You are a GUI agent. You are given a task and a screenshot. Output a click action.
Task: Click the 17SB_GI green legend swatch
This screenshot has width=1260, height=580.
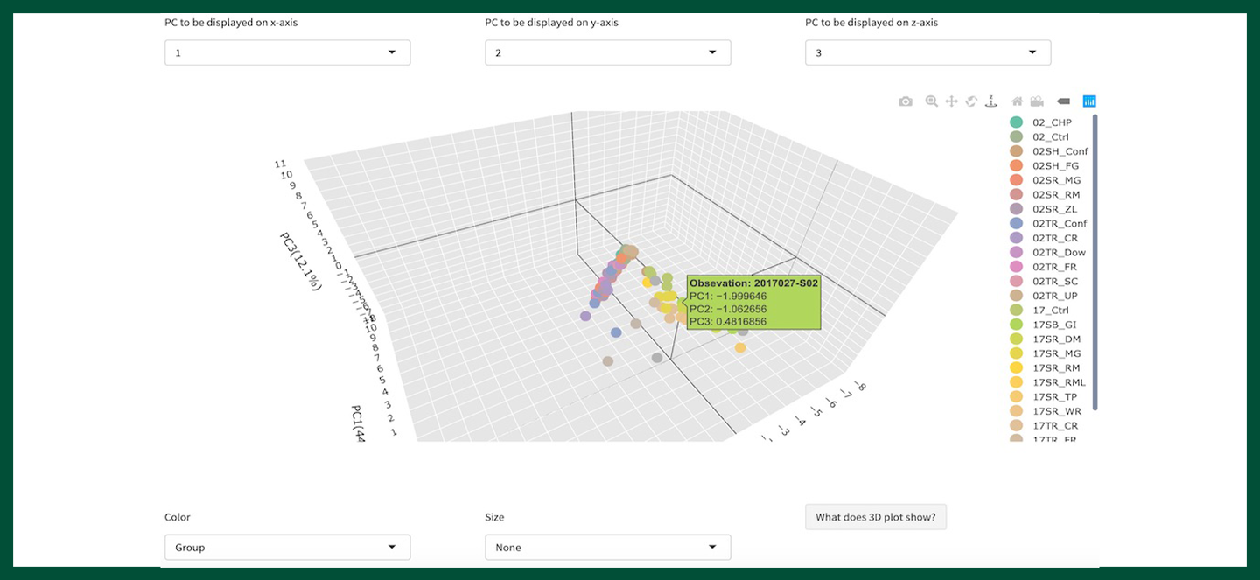[x=1016, y=325]
